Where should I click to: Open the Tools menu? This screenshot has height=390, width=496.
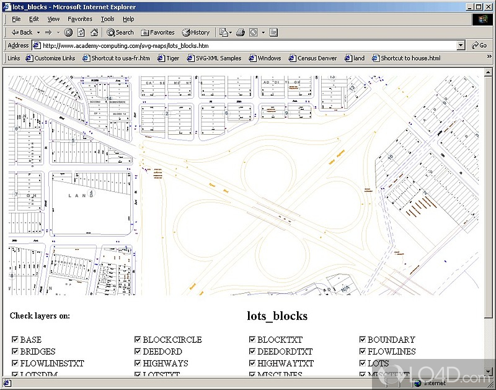pyautogui.click(x=107, y=19)
